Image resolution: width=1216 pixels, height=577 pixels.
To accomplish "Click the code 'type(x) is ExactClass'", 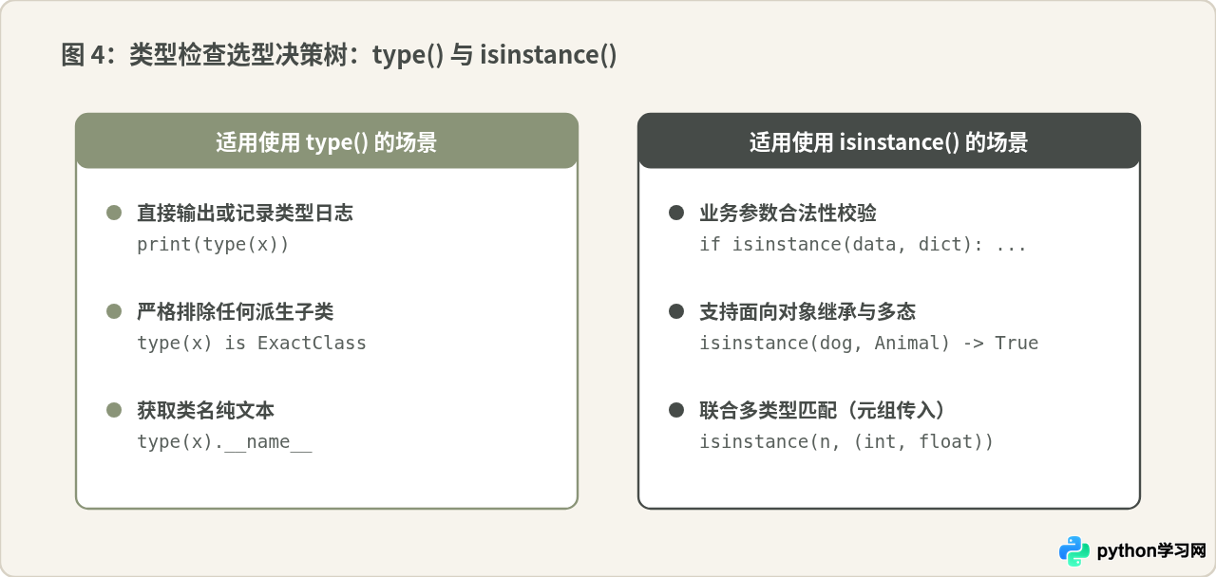I will pyautogui.click(x=252, y=343).
